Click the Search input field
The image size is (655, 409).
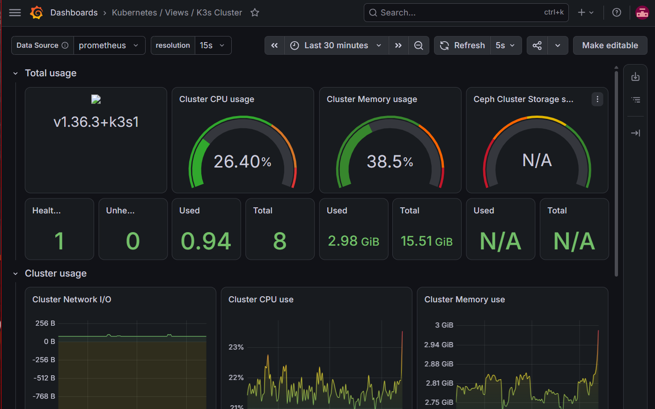click(x=466, y=13)
